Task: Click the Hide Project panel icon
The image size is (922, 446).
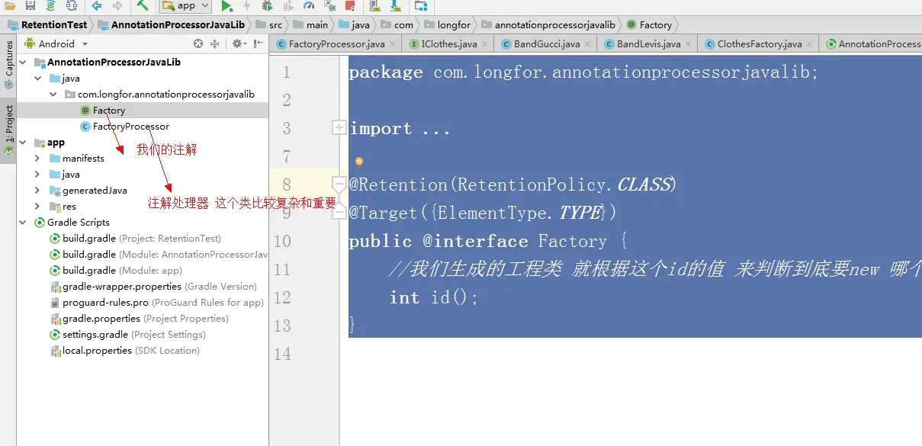Action: coord(259,43)
